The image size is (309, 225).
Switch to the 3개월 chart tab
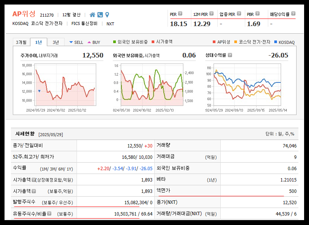(21, 42)
